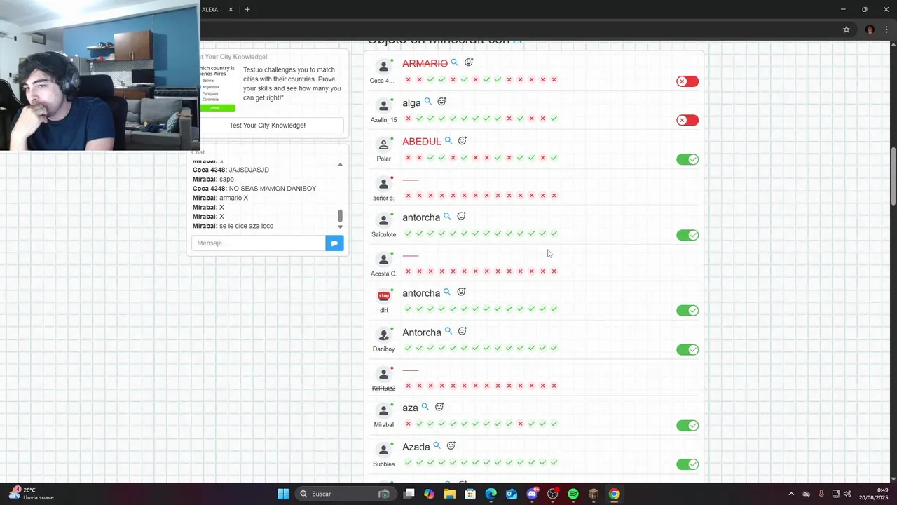Viewport: 897px width, 505px height.
Task: Open the weather widget showing 28°C
Action: (31, 494)
